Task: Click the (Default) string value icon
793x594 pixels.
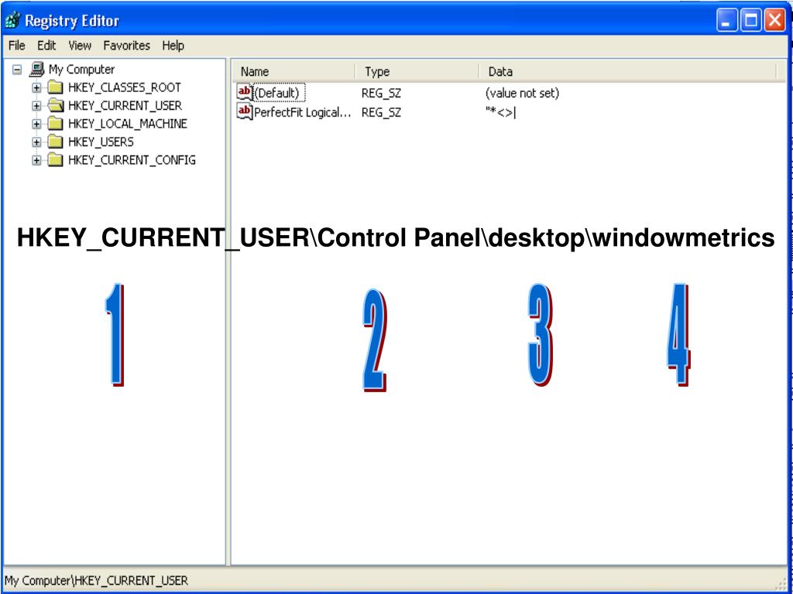Action: click(245, 93)
